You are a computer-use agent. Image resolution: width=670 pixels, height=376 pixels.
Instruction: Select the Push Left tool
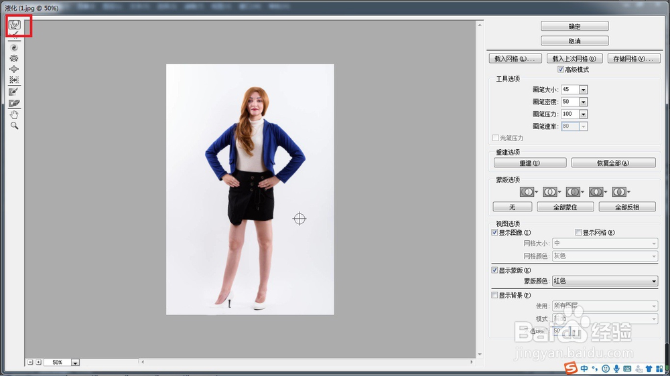tap(14, 80)
